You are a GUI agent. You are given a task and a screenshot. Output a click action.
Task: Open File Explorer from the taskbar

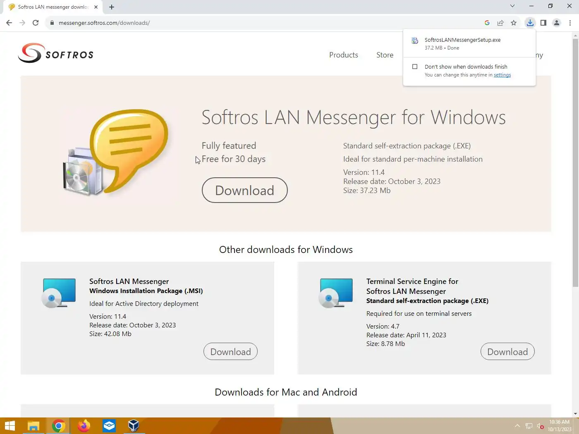coord(33,426)
